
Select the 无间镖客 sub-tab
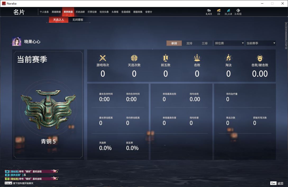point(78,20)
